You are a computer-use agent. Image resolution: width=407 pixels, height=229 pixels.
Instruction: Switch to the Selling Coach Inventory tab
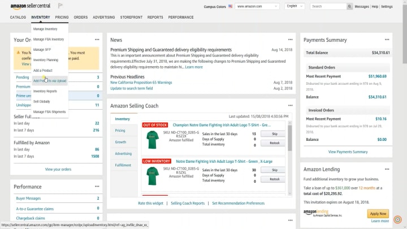click(123, 119)
